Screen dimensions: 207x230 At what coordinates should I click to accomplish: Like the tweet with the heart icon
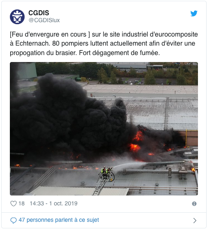click(x=14, y=203)
